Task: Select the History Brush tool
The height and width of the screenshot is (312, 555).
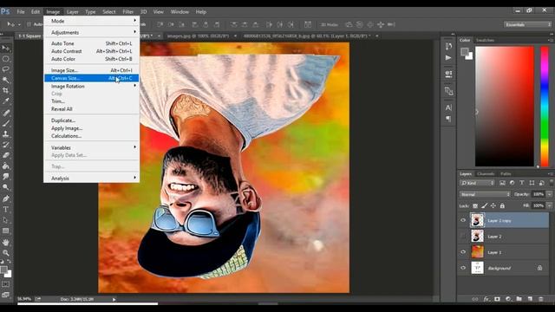Action: [x=6, y=145]
